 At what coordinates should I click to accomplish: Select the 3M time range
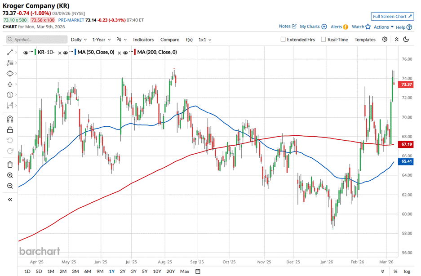pyautogui.click(x=75, y=272)
